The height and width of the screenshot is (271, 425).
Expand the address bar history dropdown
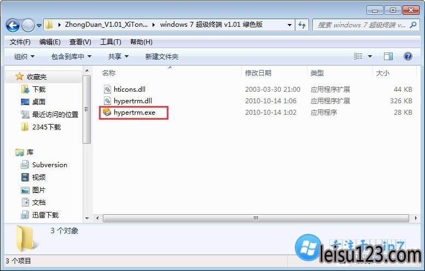(289, 25)
